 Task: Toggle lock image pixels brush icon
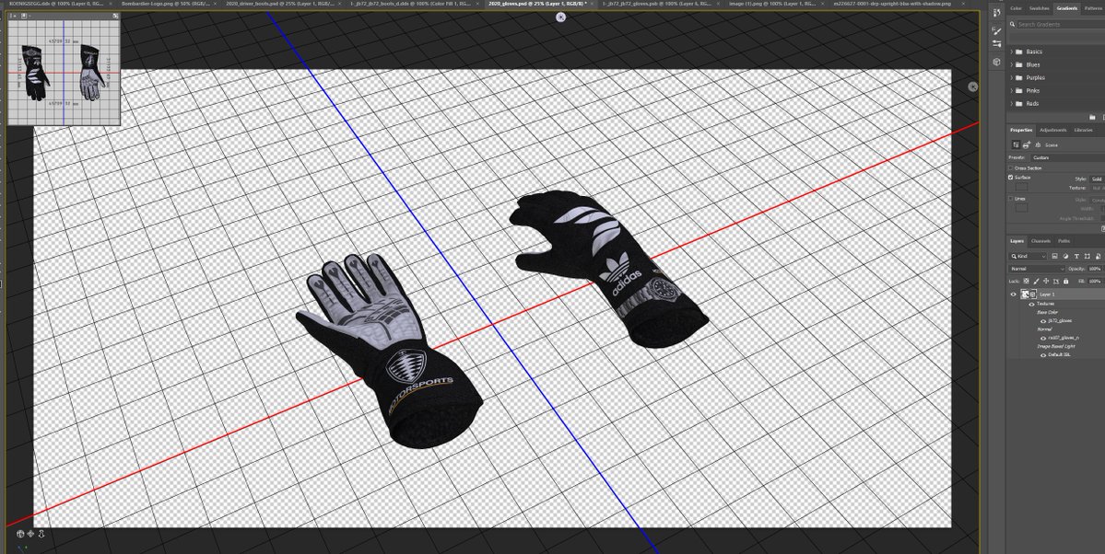pos(1036,281)
